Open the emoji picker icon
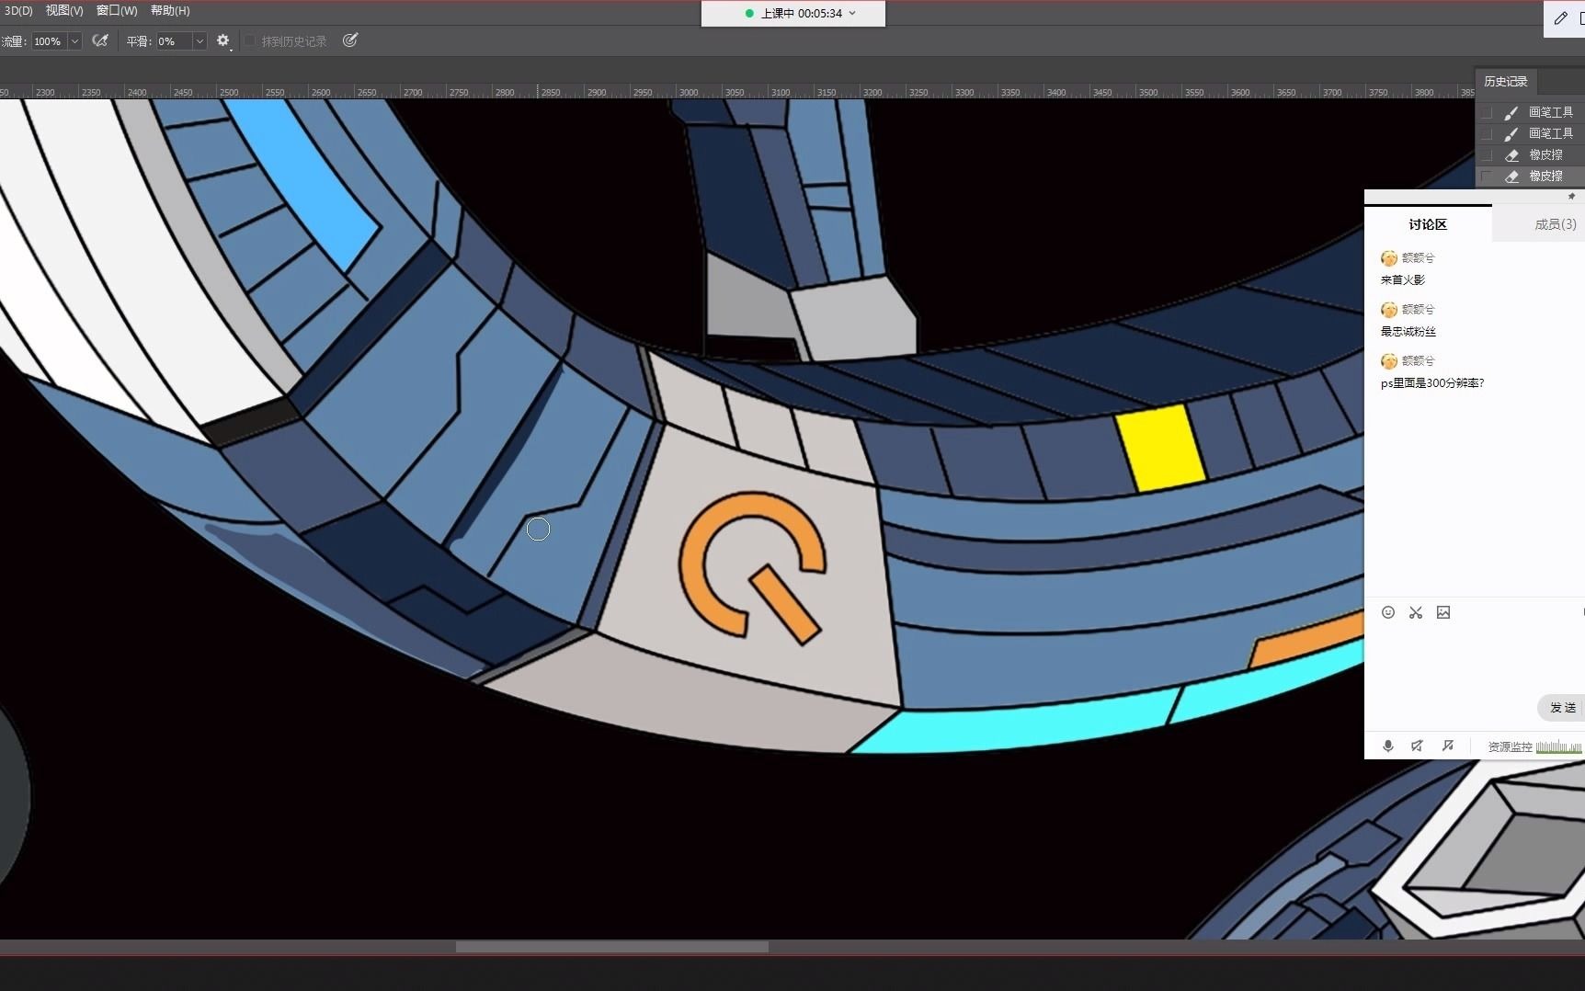1585x991 pixels. pyautogui.click(x=1388, y=612)
